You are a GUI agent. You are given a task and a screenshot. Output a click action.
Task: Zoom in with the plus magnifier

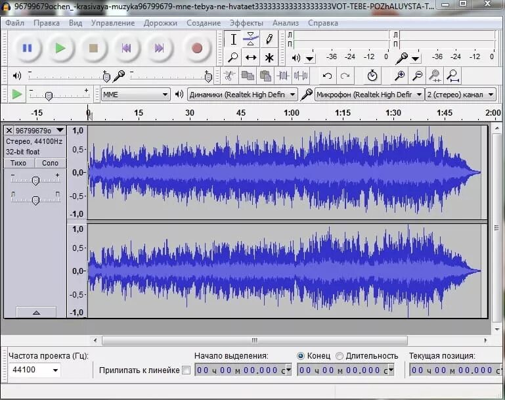pos(400,76)
